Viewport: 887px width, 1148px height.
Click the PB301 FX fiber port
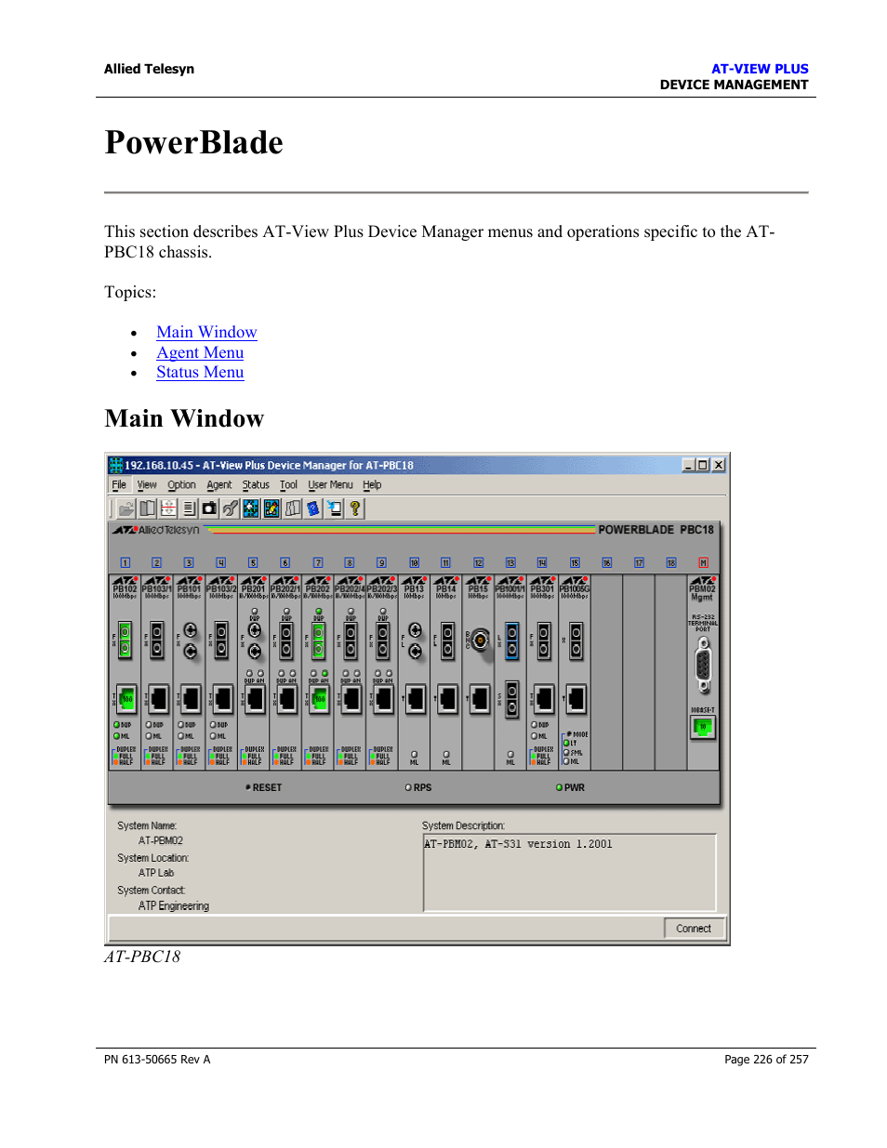[544, 641]
